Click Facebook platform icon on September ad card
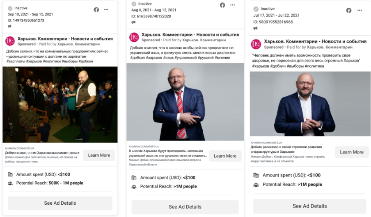371x217 pixels. click(x=96, y=9)
